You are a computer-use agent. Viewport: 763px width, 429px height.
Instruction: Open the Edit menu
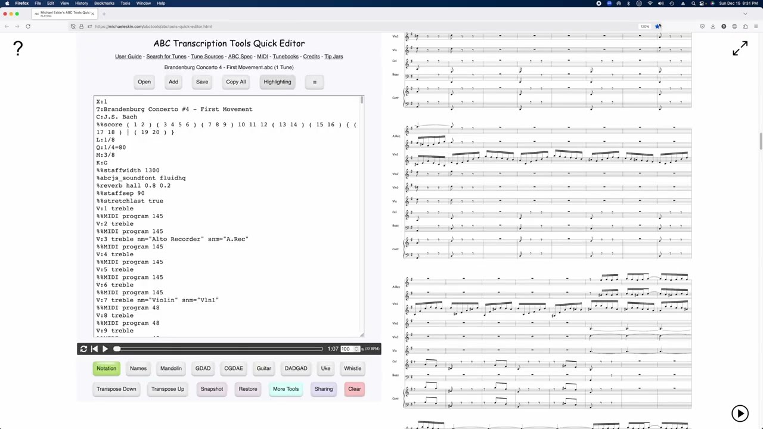coord(51,3)
